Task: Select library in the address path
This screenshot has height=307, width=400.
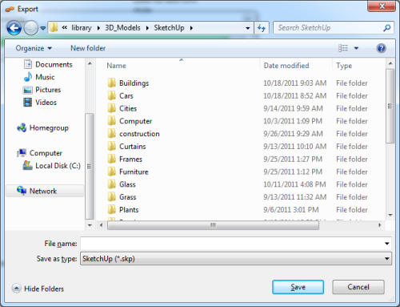Action: pyautogui.click(x=82, y=28)
